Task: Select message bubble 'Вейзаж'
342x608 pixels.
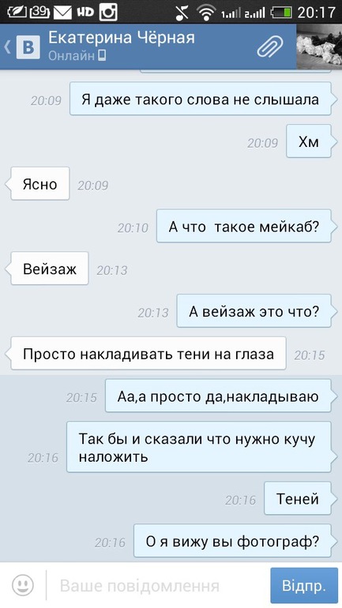Action: [50, 268]
